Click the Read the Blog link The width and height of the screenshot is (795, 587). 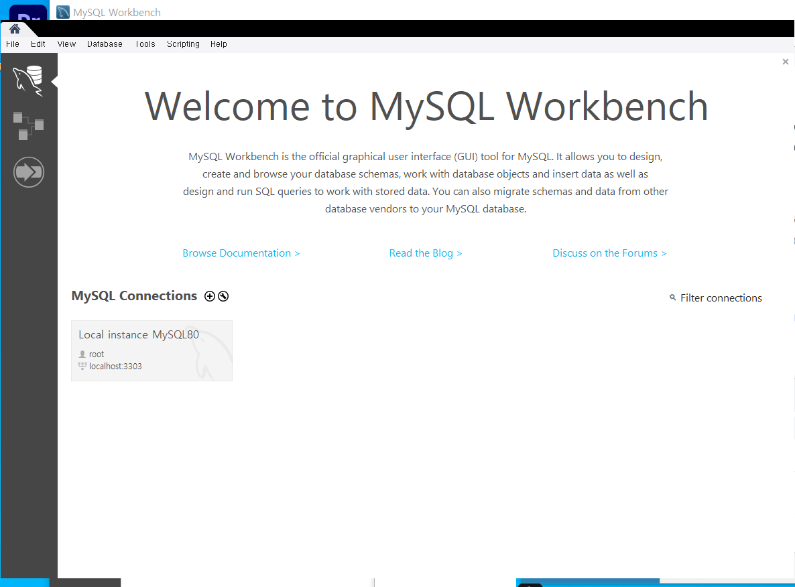point(426,253)
